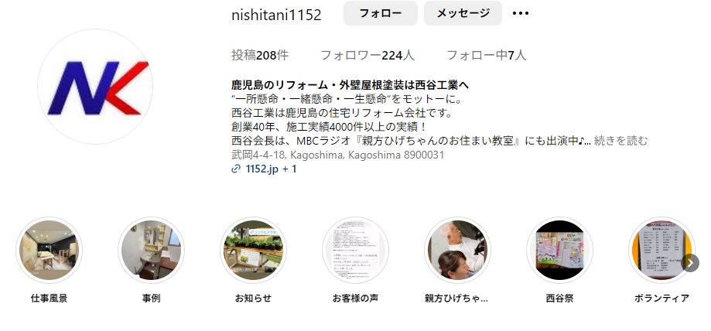Open the 仕事風景 highlight circle
711x331 pixels.
pyautogui.click(x=49, y=250)
